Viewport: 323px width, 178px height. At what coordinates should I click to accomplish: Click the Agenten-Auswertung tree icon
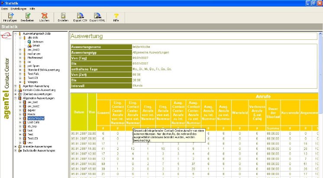tap(20, 86)
